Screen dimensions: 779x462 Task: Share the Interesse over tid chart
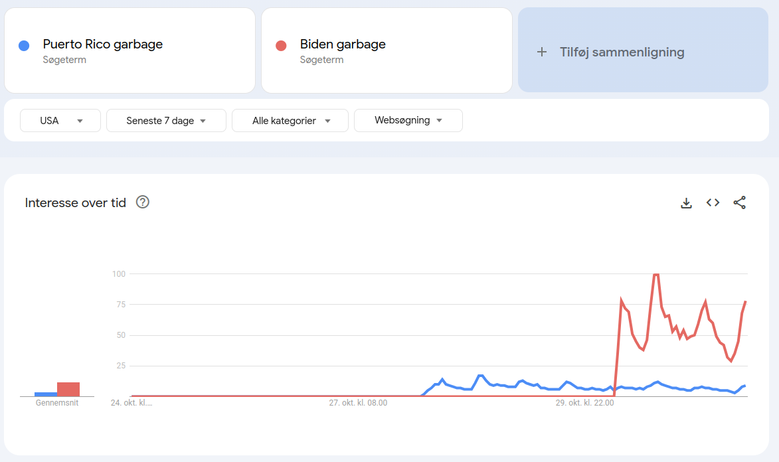click(x=740, y=202)
